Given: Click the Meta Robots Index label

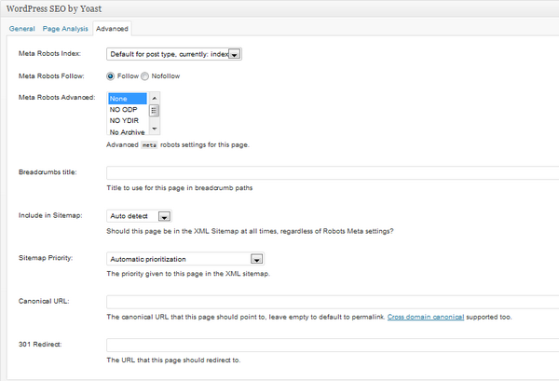Looking at the screenshot, I should pos(49,54).
